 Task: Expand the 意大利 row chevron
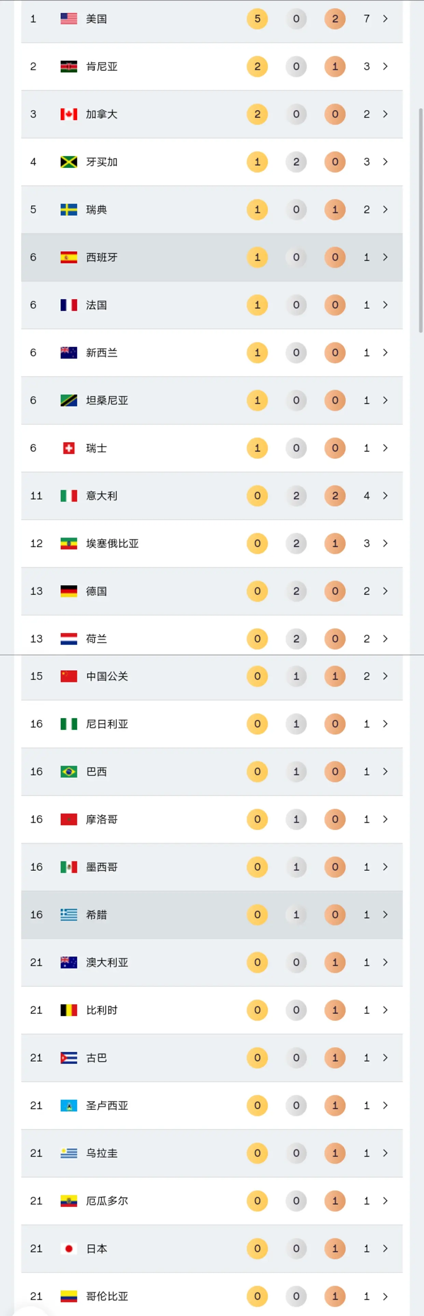point(385,495)
